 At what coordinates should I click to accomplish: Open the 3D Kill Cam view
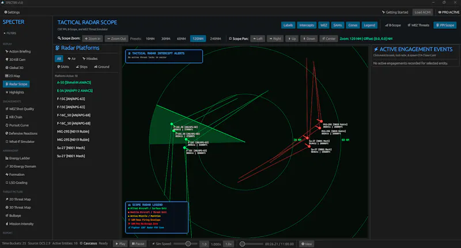[x=16, y=59]
